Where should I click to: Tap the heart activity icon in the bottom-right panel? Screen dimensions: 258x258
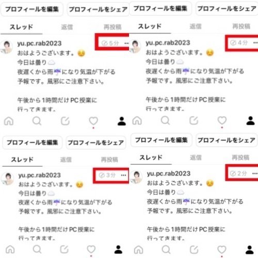pyautogui.click(x=222, y=249)
